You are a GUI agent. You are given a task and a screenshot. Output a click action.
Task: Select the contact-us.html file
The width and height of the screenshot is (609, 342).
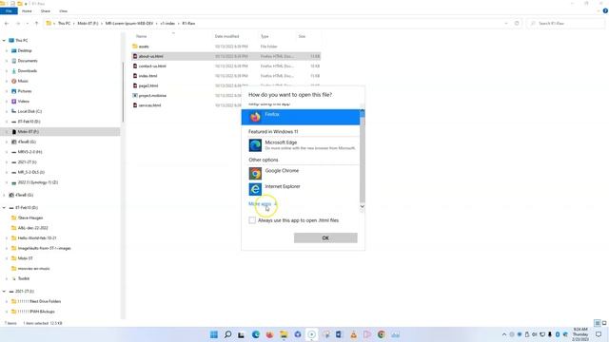click(152, 66)
